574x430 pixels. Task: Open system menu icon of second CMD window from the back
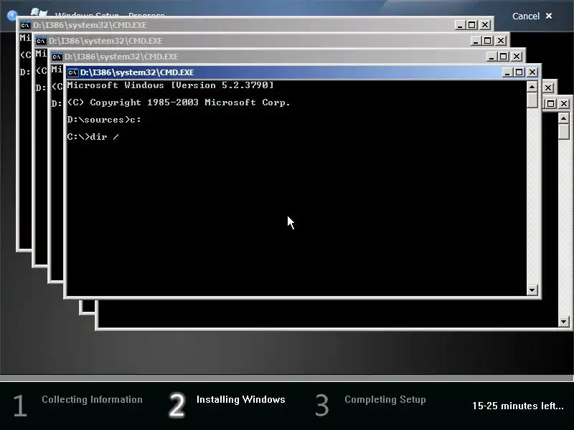(41, 41)
